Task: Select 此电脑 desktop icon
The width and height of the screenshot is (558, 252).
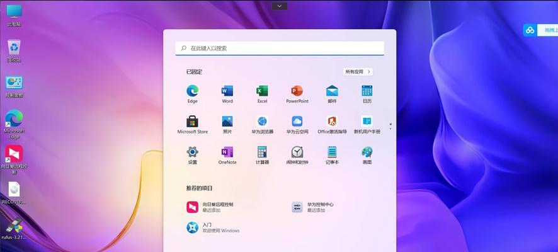Action: [x=14, y=15]
